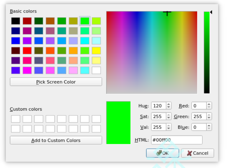The image size is (230, 168).
Task: Click into the Sat value field
Action: [x=159, y=116]
